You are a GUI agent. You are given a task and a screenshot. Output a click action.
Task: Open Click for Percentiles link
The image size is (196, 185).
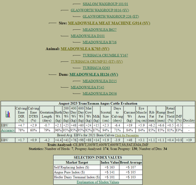(126, 135)
